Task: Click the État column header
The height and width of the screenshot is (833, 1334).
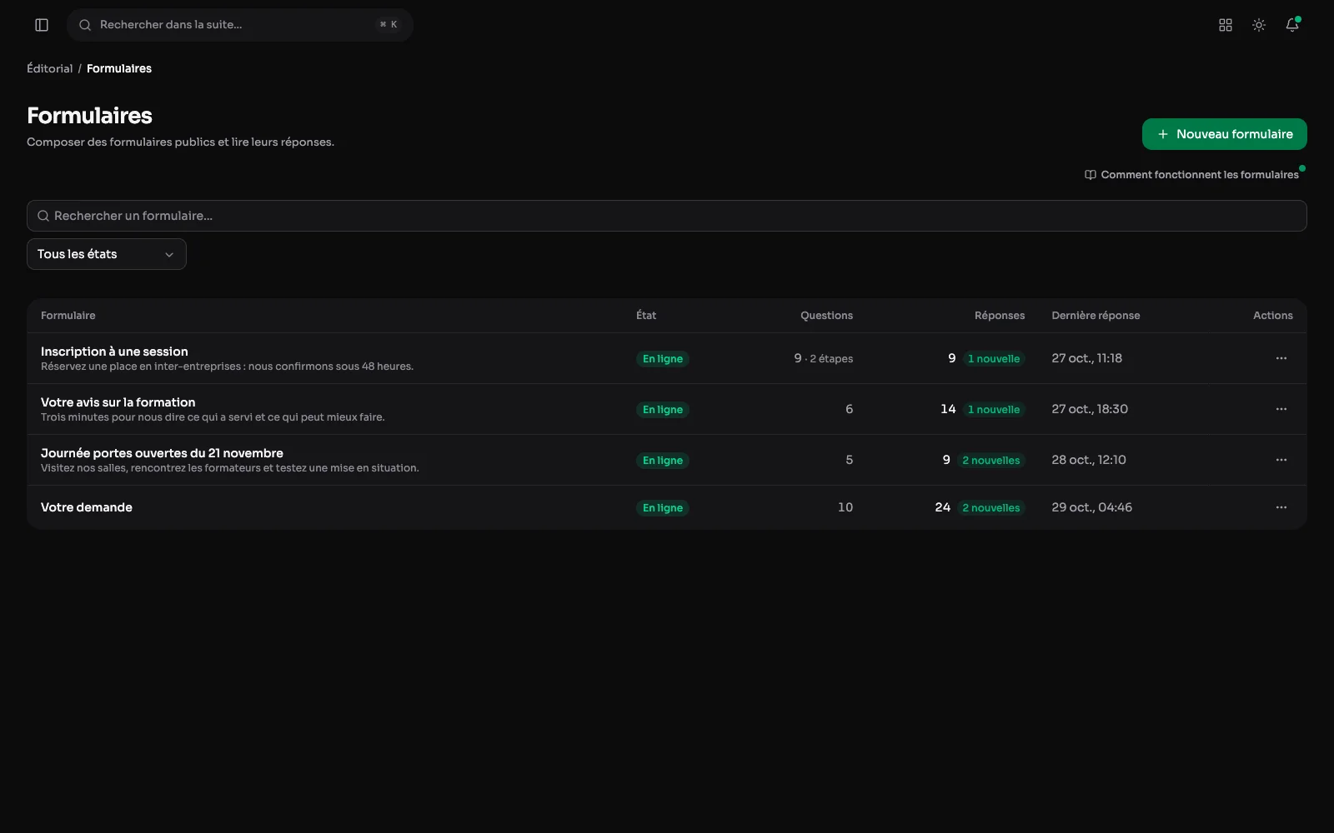Action: tap(646, 316)
